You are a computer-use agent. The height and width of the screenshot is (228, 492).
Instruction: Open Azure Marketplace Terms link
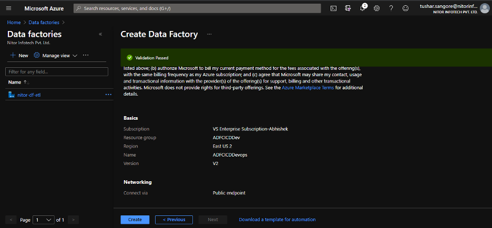(308, 88)
